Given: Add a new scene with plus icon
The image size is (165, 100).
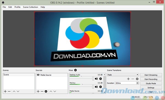Looking at the screenshot, I should click(5, 92).
